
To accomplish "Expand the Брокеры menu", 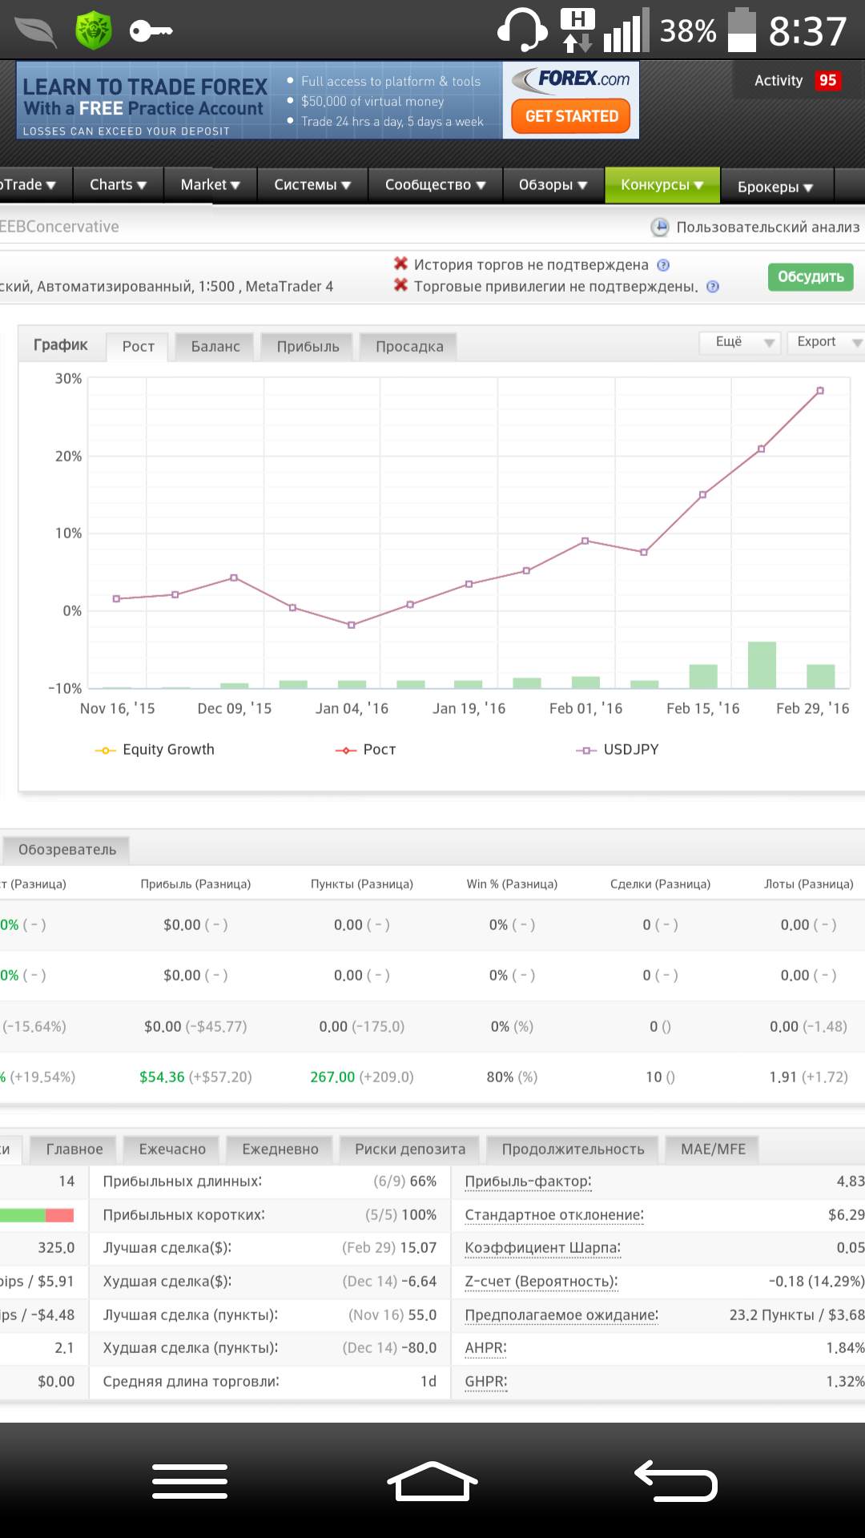I will pyautogui.click(x=775, y=187).
